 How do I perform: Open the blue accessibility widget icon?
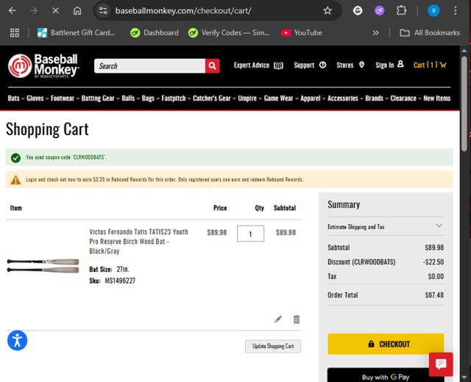17,341
